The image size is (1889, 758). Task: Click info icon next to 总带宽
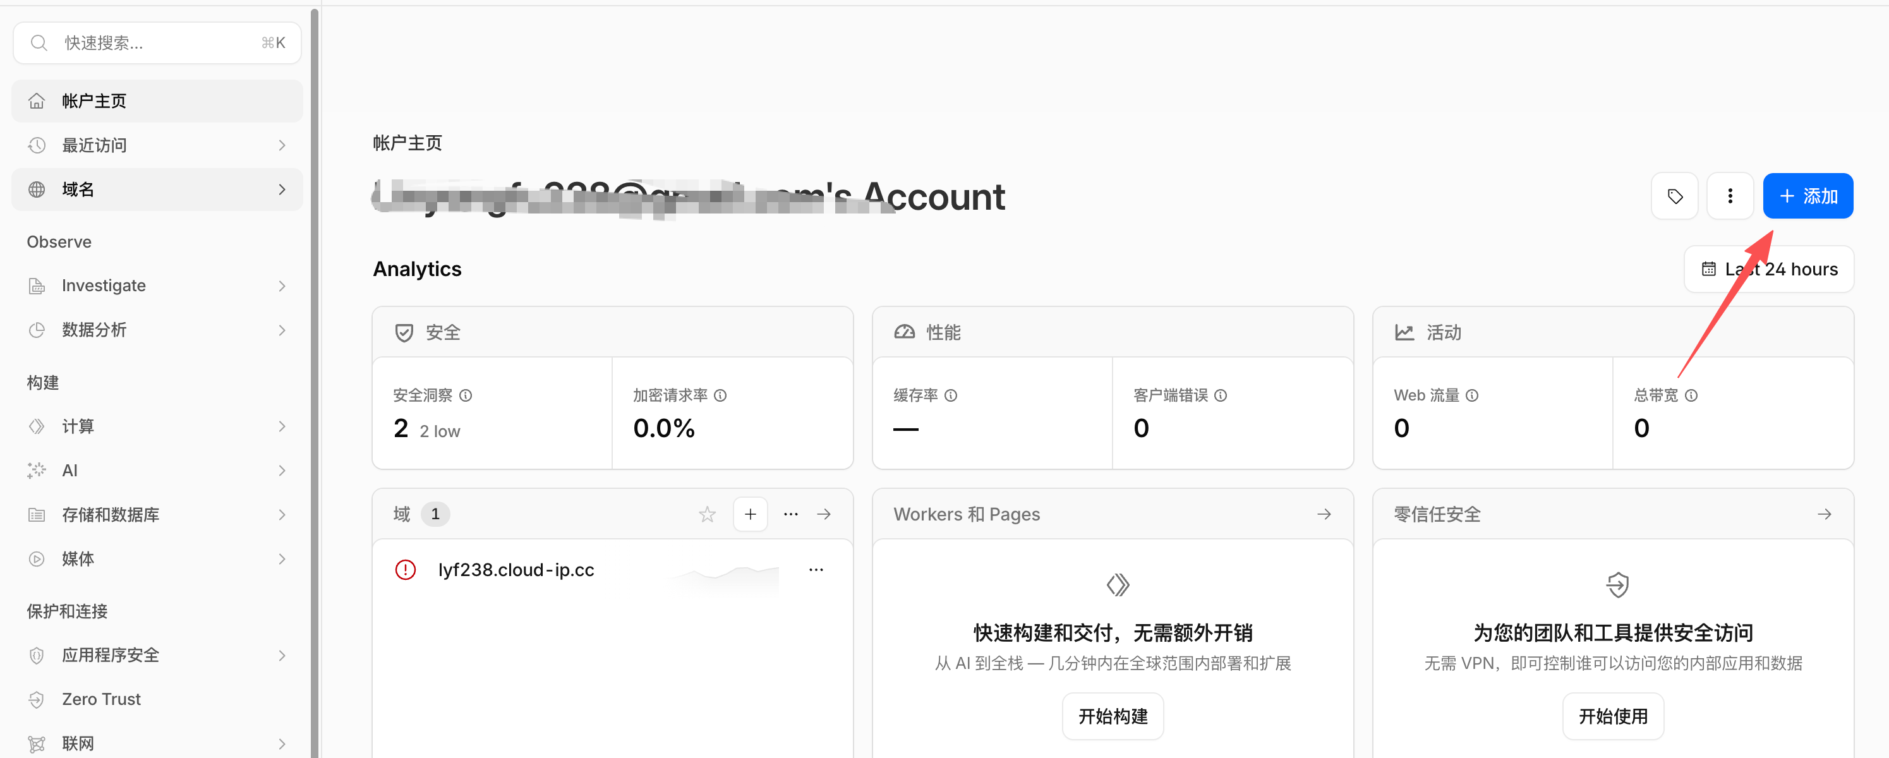pyautogui.click(x=1691, y=396)
